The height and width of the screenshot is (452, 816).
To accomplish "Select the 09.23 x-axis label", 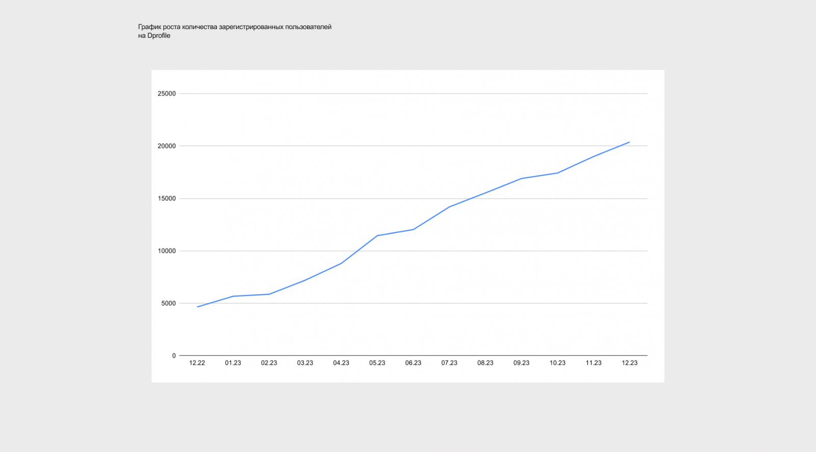I will (521, 363).
